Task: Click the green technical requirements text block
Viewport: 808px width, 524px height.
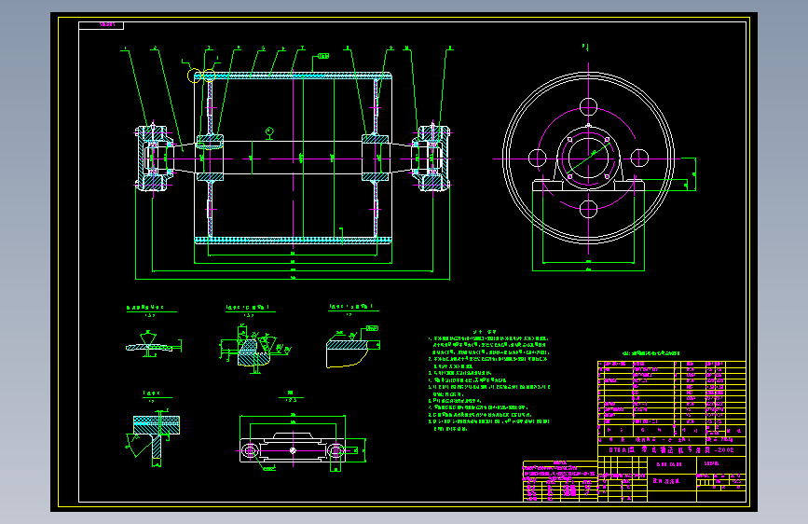Action: click(x=488, y=380)
